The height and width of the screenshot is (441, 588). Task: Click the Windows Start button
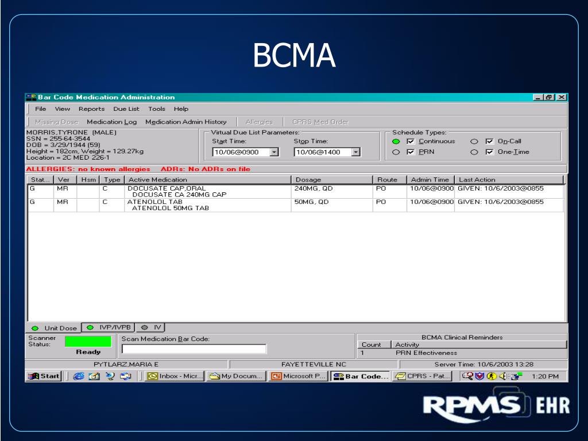[44, 376]
